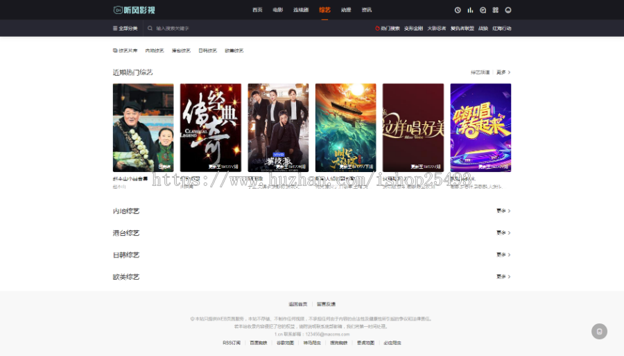Open 日韩综艺 filter link under the header
Screen dimensions: 624x356
coord(208,51)
